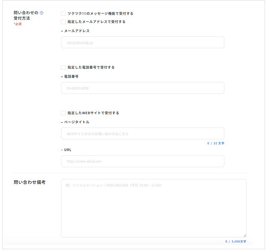The image size is (266, 250).
Task: Click the 電話番号 field label
Action: (71, 76)
